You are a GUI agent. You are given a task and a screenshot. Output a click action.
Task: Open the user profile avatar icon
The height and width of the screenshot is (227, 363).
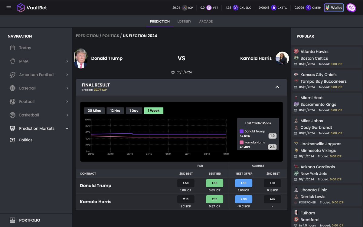351,8
